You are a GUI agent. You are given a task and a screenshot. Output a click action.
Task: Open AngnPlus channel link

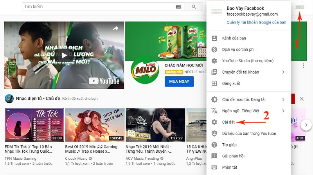pos(194,159)
